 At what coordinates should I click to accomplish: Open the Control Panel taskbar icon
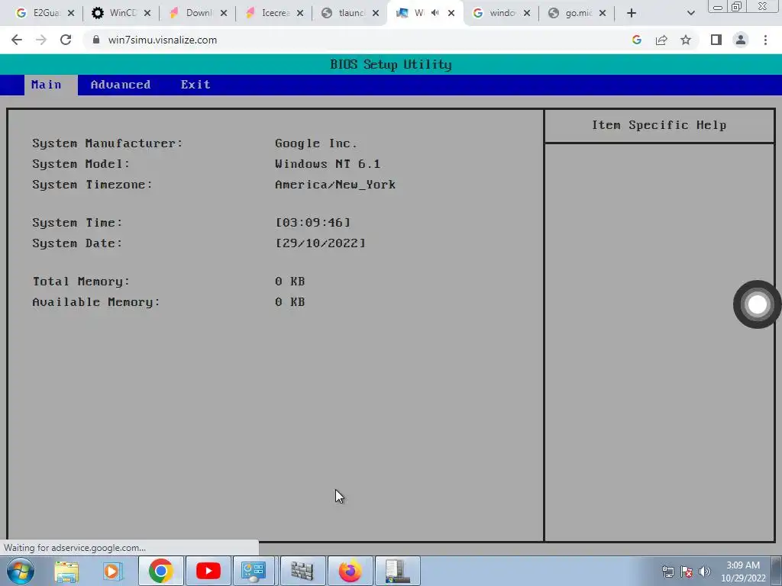pyautogui.click(x=254, y=571)
